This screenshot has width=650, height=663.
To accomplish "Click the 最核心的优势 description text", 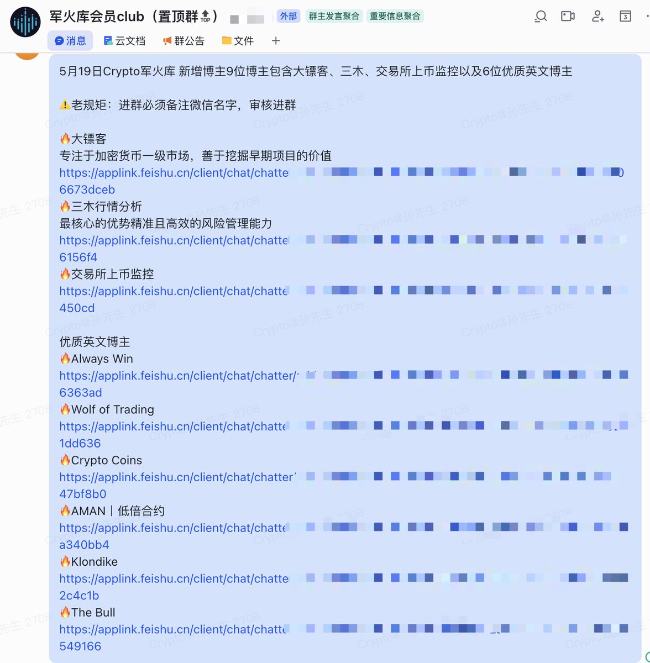I will [x=166, y=224].
